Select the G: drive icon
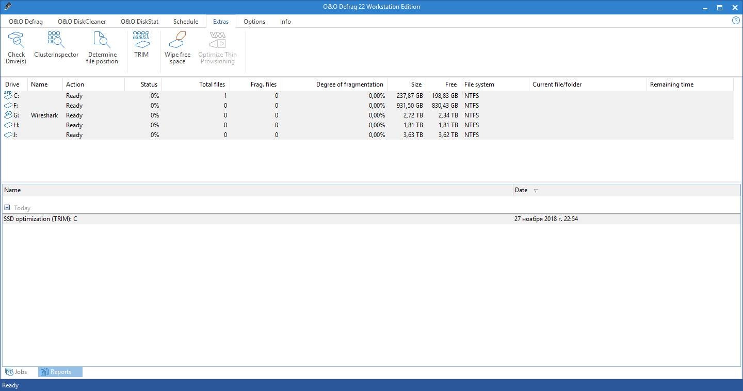This screenshot has width=743, height=391. pos(8,115)
